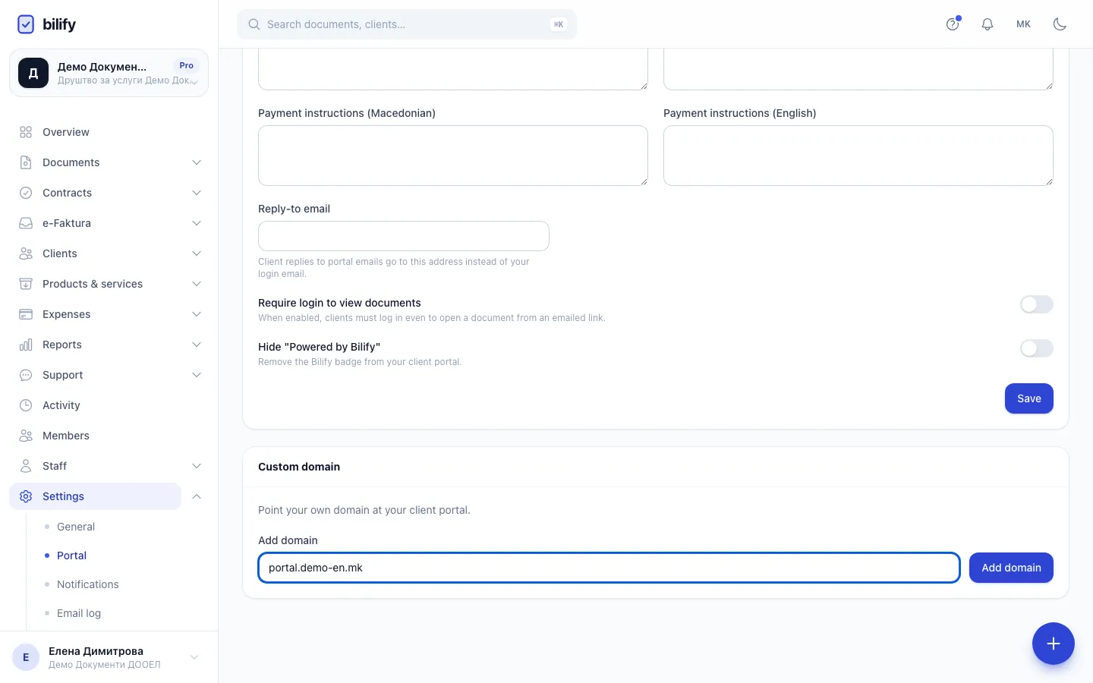Click the Documents file icon

pyautogui.click(x=26, y=162)
